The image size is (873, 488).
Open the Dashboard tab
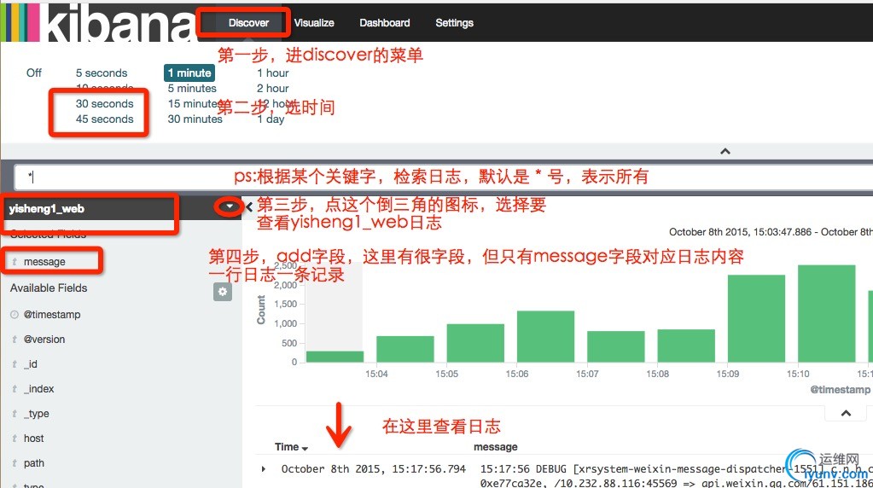coord(385,23)
